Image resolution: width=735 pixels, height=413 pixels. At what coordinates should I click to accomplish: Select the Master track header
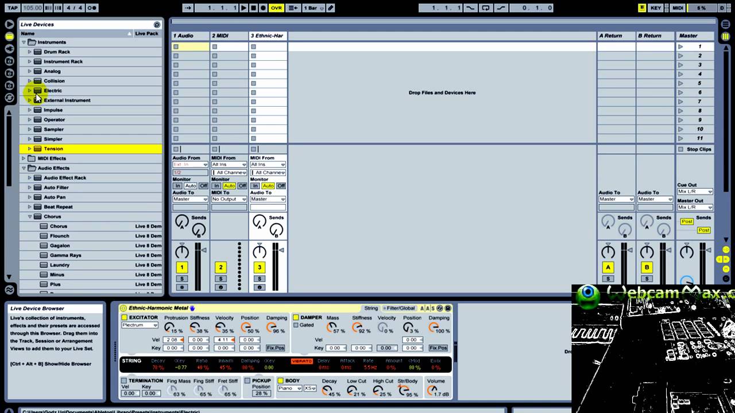[695, 36]
